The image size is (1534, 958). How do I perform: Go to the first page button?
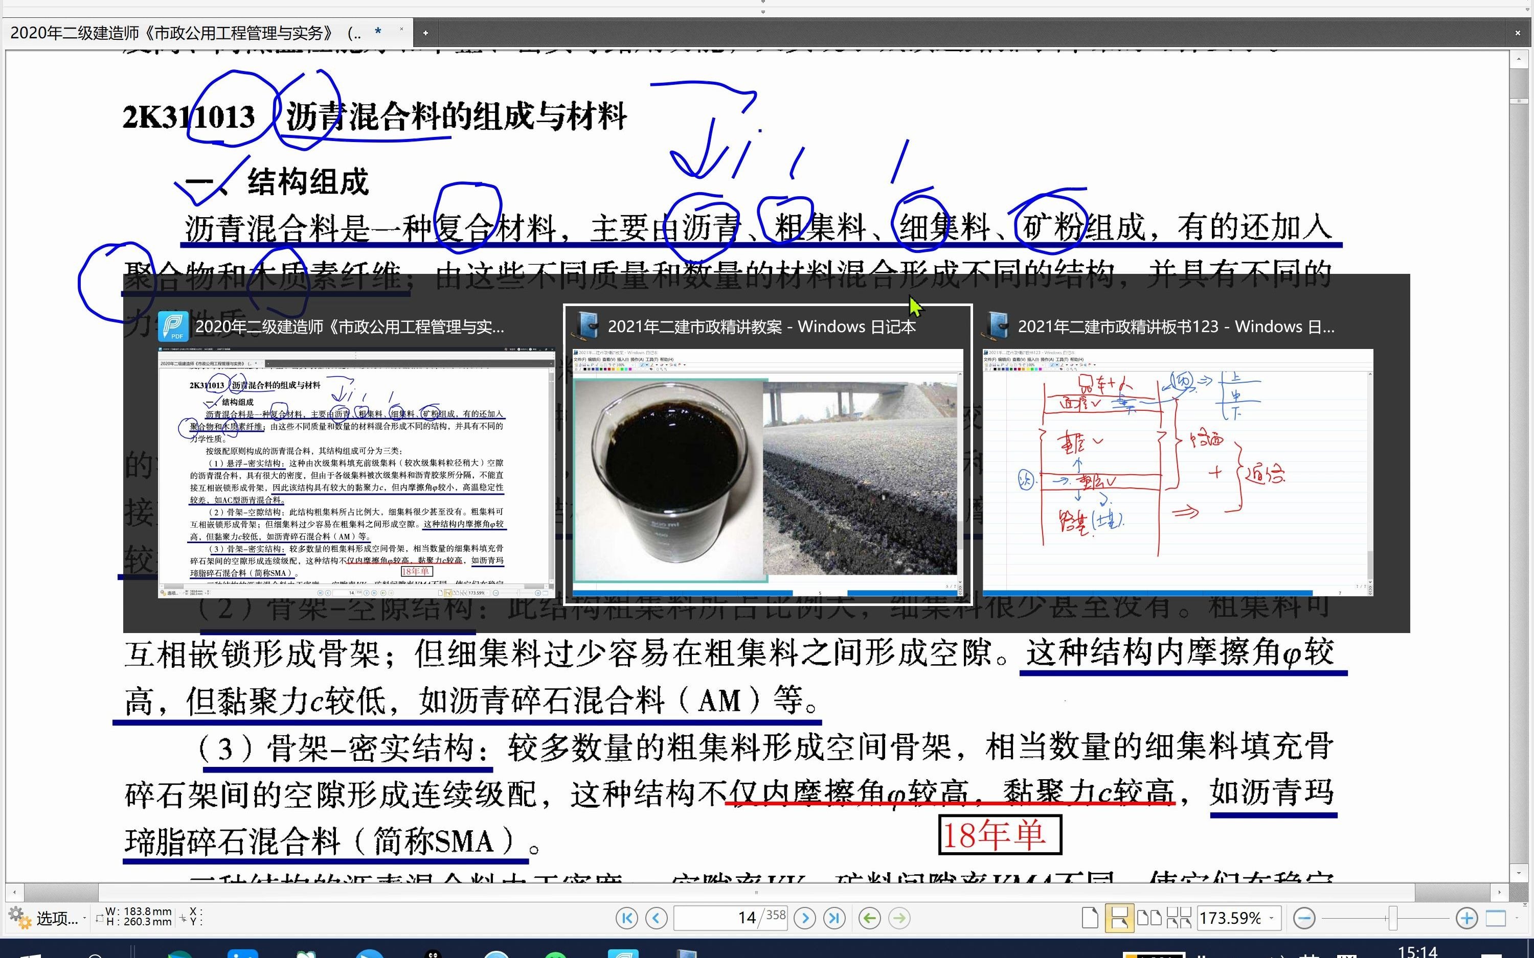(x=627, y=918)
